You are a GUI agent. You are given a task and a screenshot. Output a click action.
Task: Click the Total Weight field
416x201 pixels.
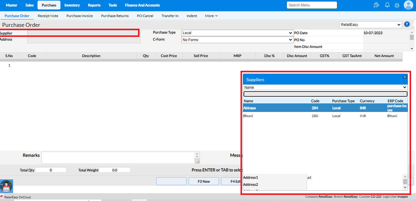tap(115, 170)
